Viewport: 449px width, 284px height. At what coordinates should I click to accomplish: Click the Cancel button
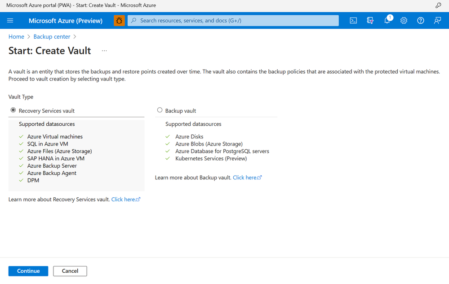click(x=70, y=271)
